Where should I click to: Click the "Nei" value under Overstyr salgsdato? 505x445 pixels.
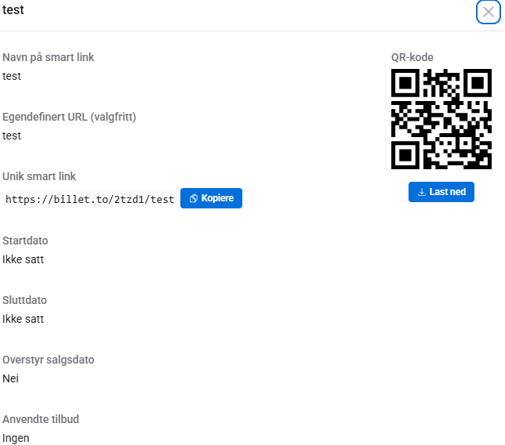(x=10, y=378)
